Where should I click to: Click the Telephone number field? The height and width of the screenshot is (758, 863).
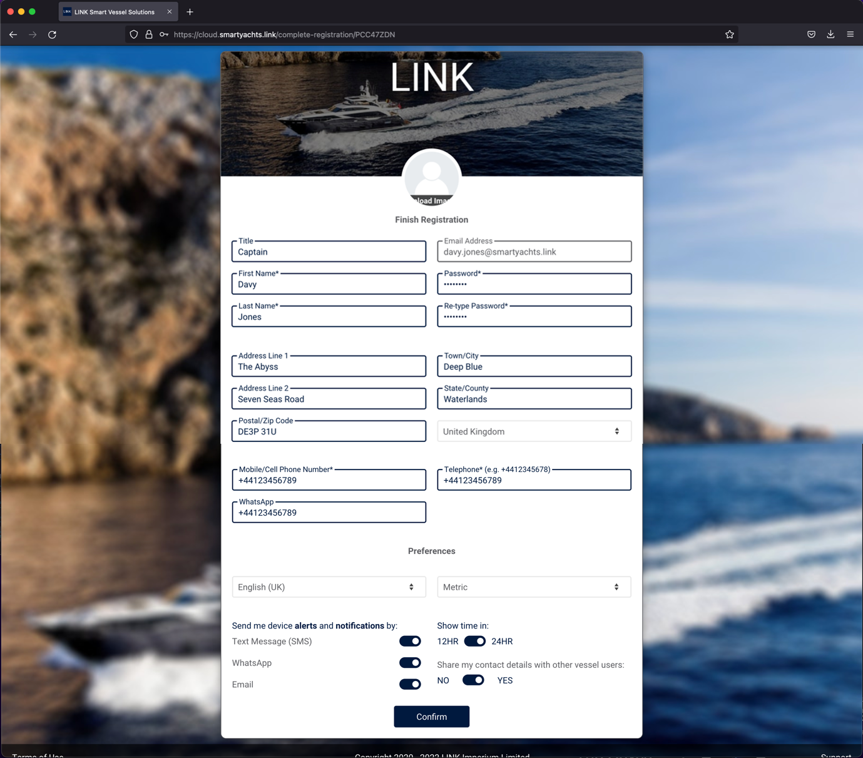[534, 480]
